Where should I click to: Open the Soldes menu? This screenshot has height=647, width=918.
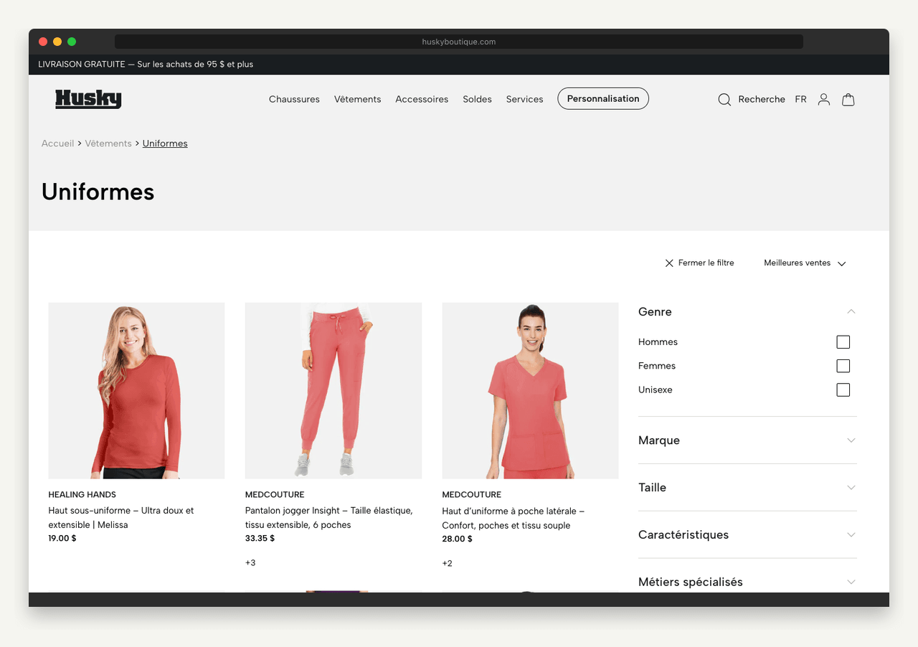point(477,99)
